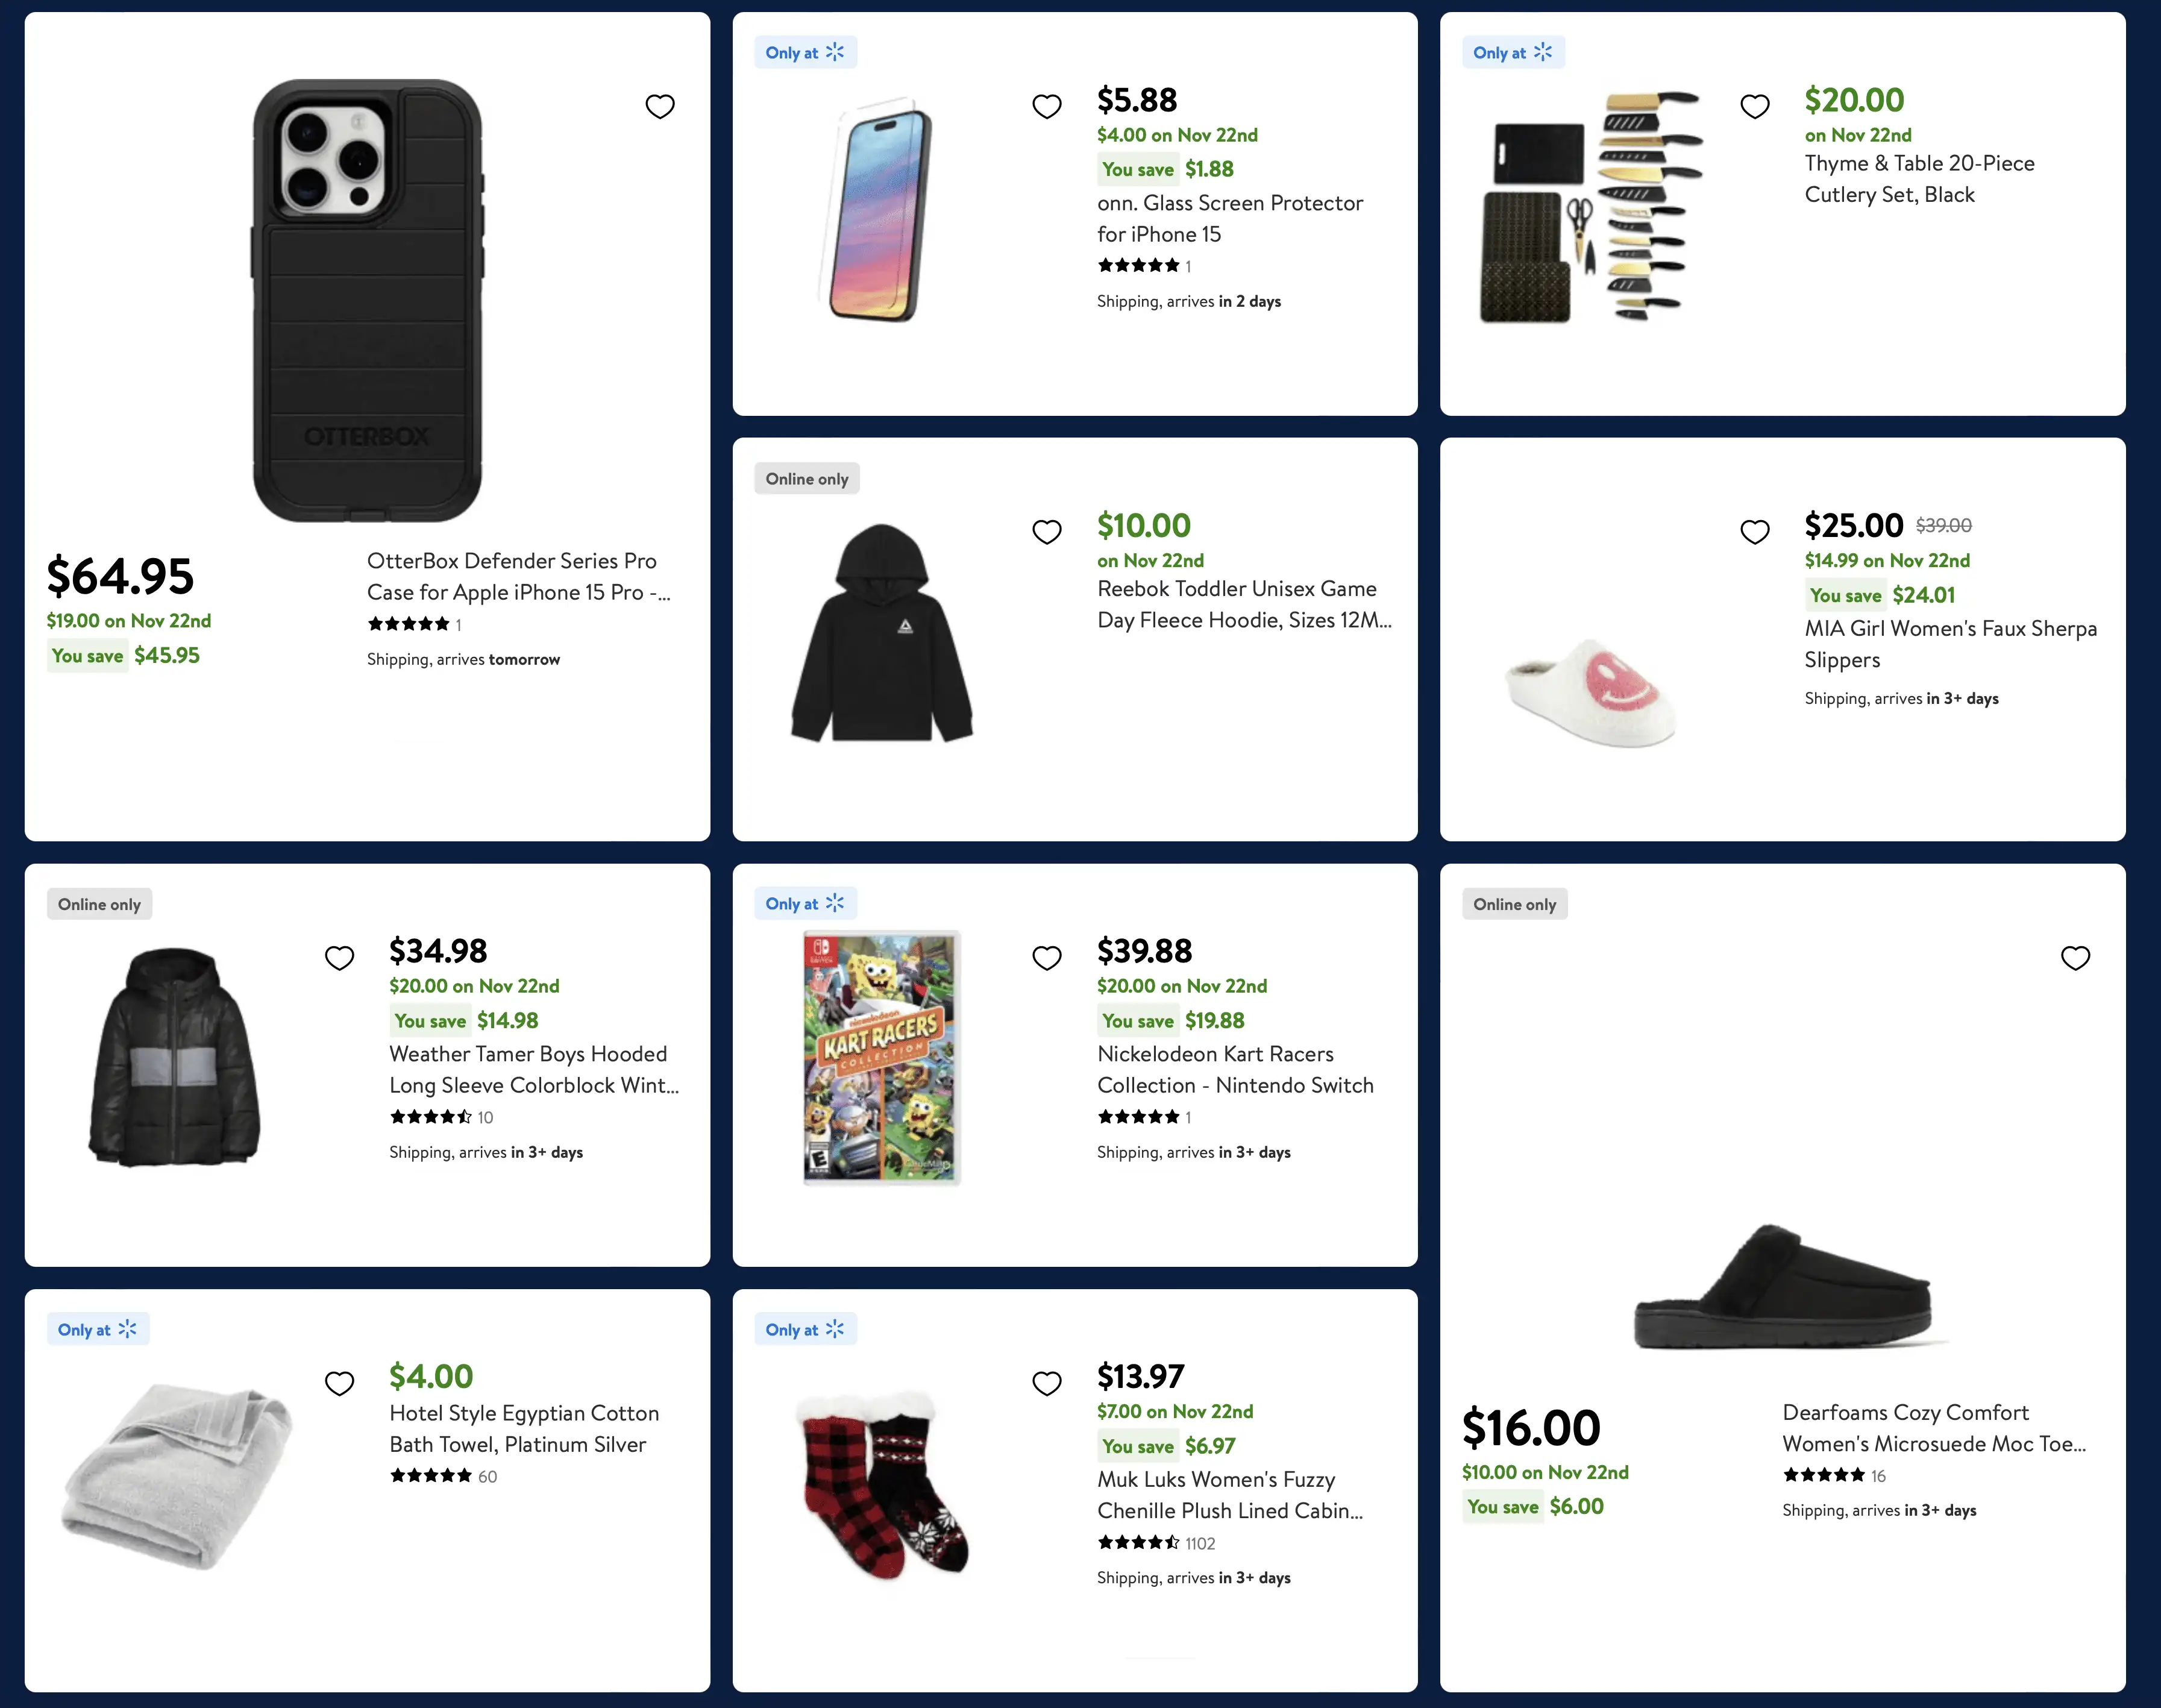Open the Kart Racers game cover image
2161x1708 pixels.
(x=881, y=1057)
